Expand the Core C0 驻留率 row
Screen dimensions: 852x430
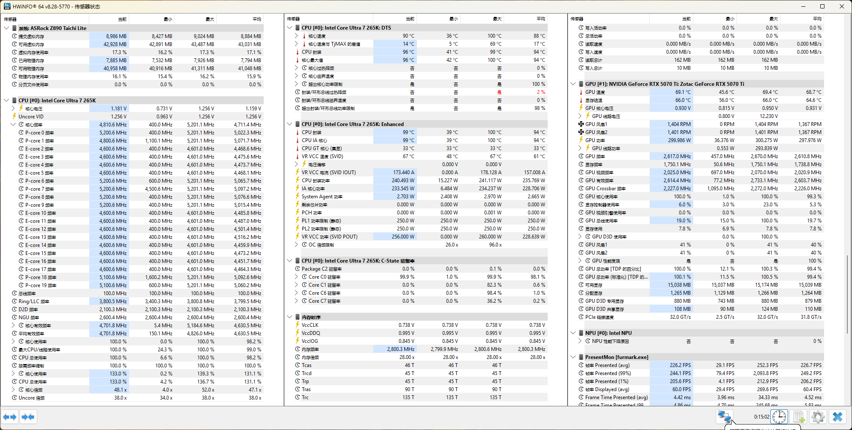297,277
